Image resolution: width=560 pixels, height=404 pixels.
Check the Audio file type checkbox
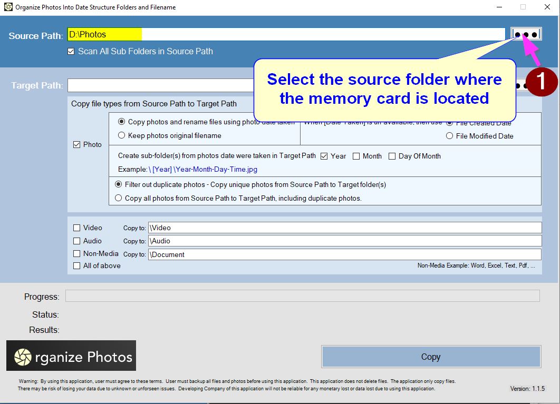[77, 241]
